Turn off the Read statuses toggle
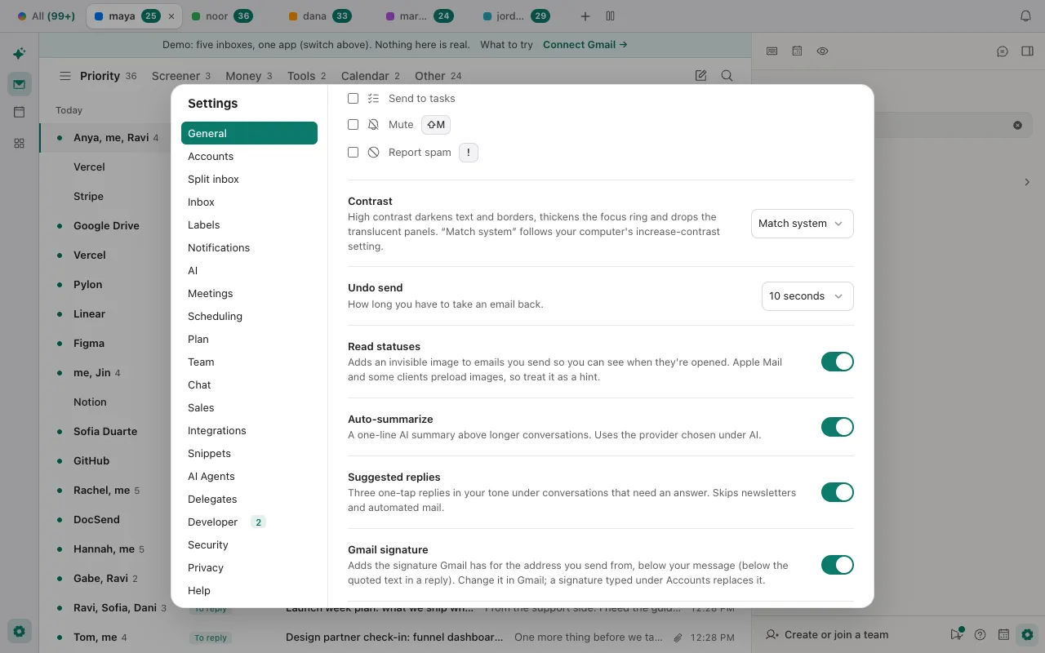 click(837, 362)
